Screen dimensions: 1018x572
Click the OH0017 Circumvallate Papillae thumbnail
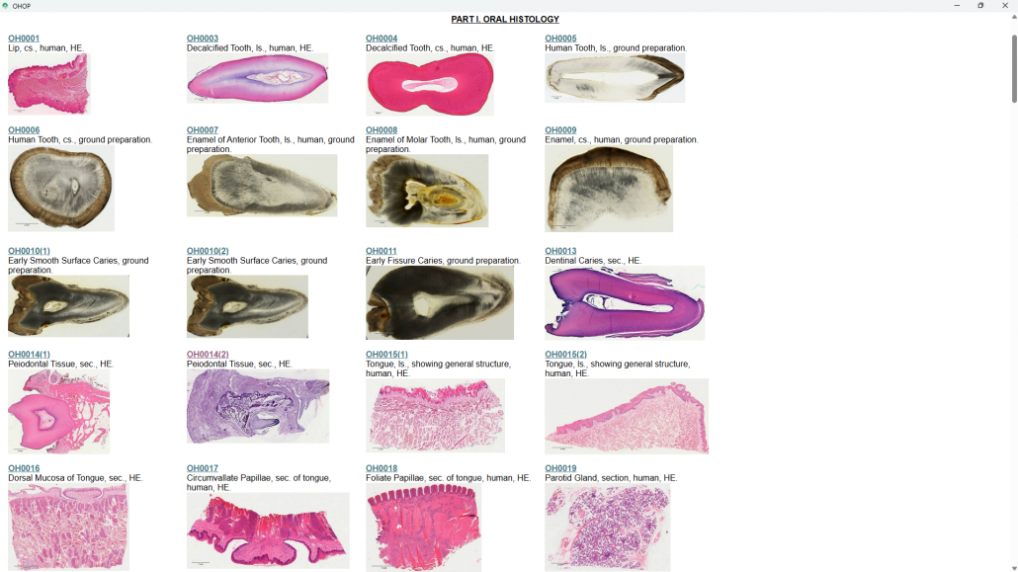coord(268,531)
